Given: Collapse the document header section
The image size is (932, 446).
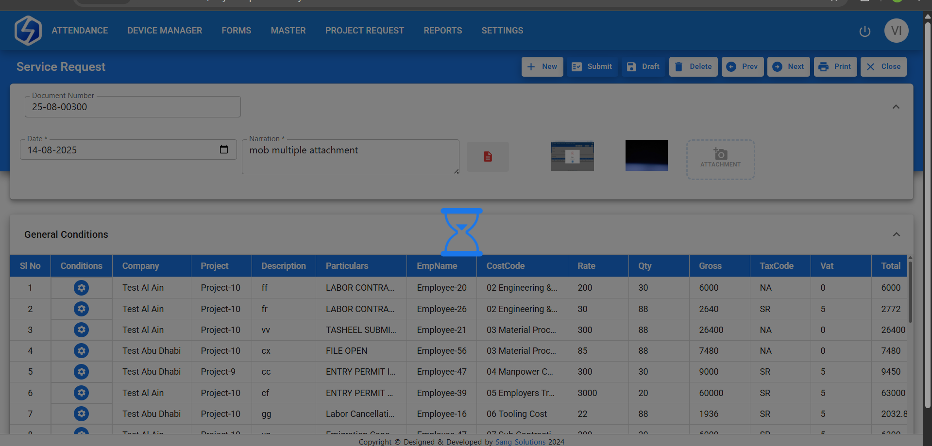Looking at the screenshot, I should click(x=896, y=107).
